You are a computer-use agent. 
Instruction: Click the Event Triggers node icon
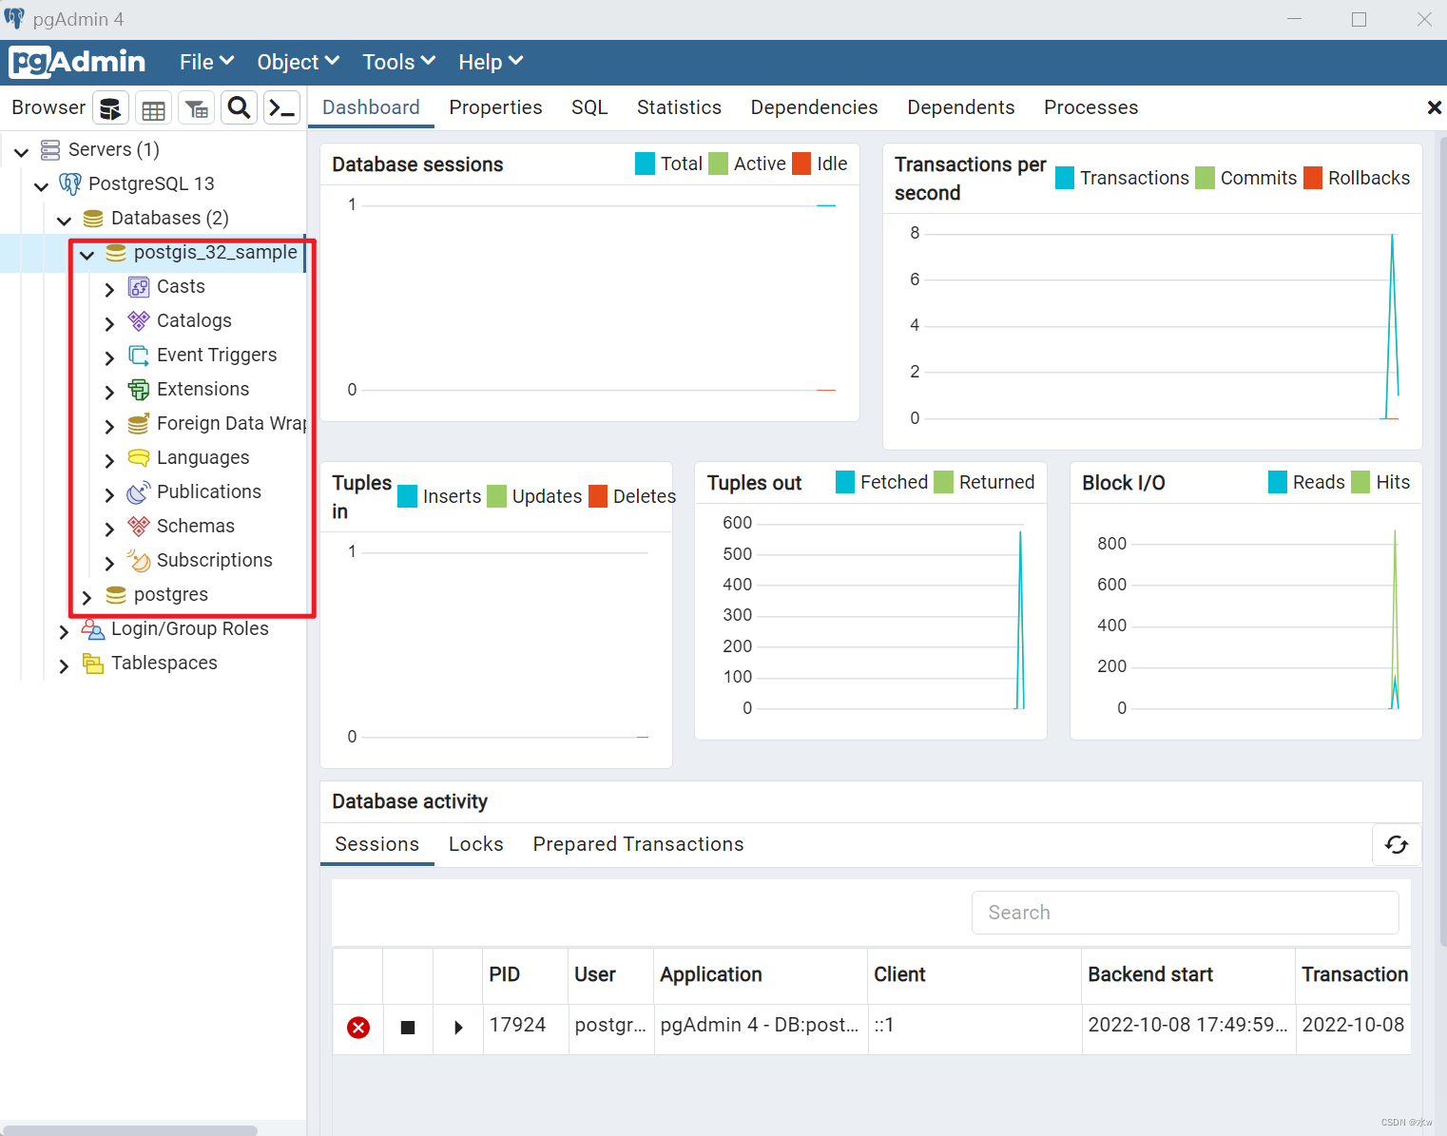[x=139, y=356]
